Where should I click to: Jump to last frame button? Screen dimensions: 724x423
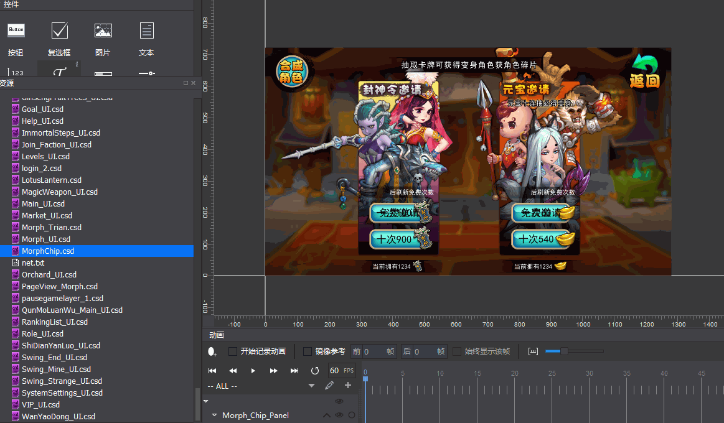tap(294, 371)
